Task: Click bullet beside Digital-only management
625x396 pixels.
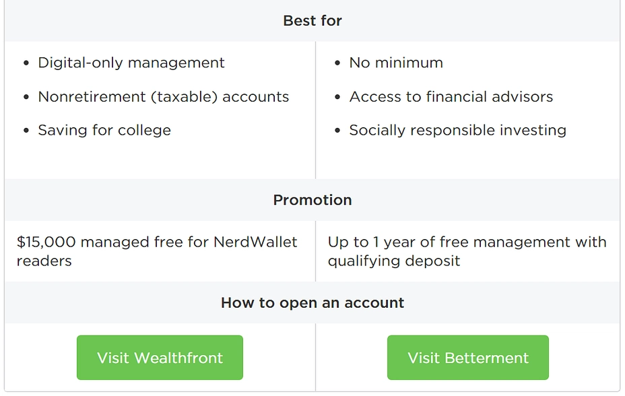Action: pyautogui.click(x=26, y=63)
